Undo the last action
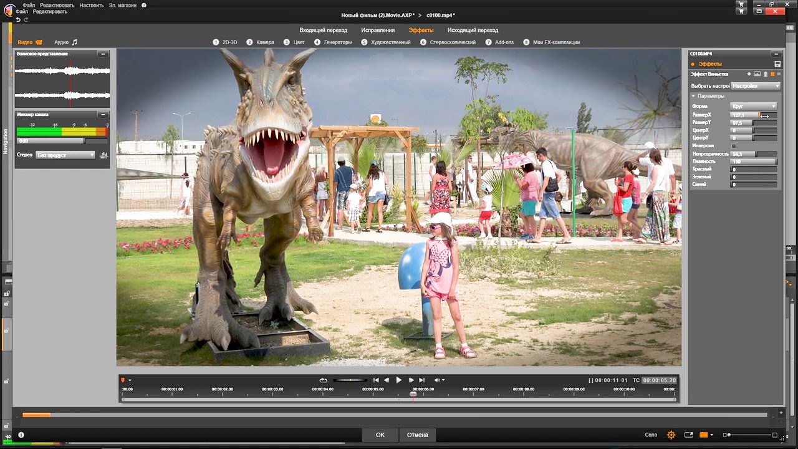This screenshot has width=798, height=449. pyautogui.click(x=18, y=19)
